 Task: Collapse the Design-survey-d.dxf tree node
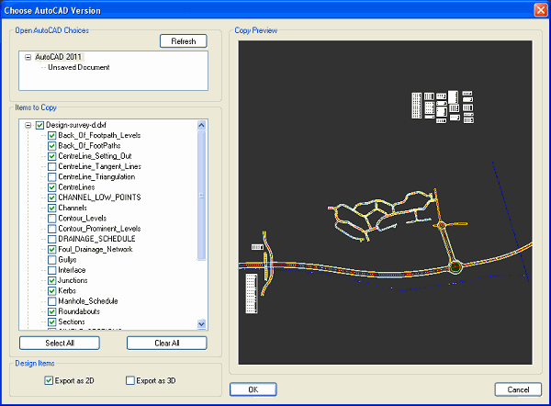(28, 125)
